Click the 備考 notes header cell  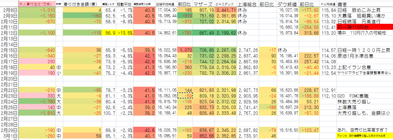tap(344, 5)
